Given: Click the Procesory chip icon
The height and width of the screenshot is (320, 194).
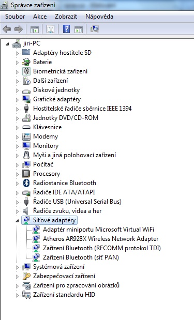Looking at the screenshot, I should tap(26, 174).
